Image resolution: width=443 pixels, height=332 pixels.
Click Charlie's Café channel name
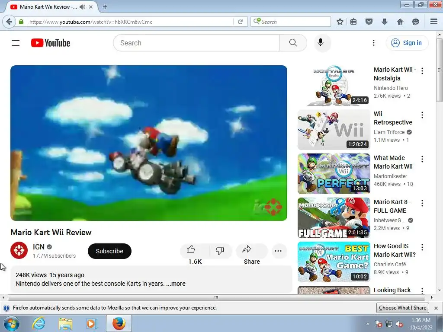pos(390,264)
